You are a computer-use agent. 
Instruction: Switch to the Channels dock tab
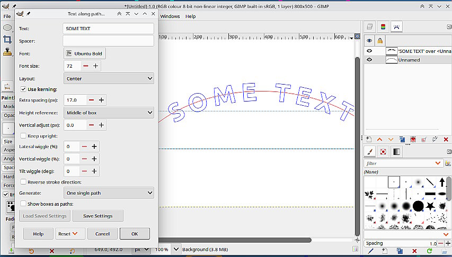tap(383, 27)
